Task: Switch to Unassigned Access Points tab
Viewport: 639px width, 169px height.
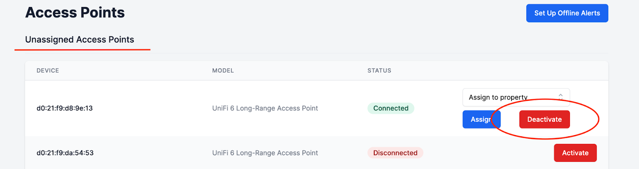Action: (x=79, y=39)
